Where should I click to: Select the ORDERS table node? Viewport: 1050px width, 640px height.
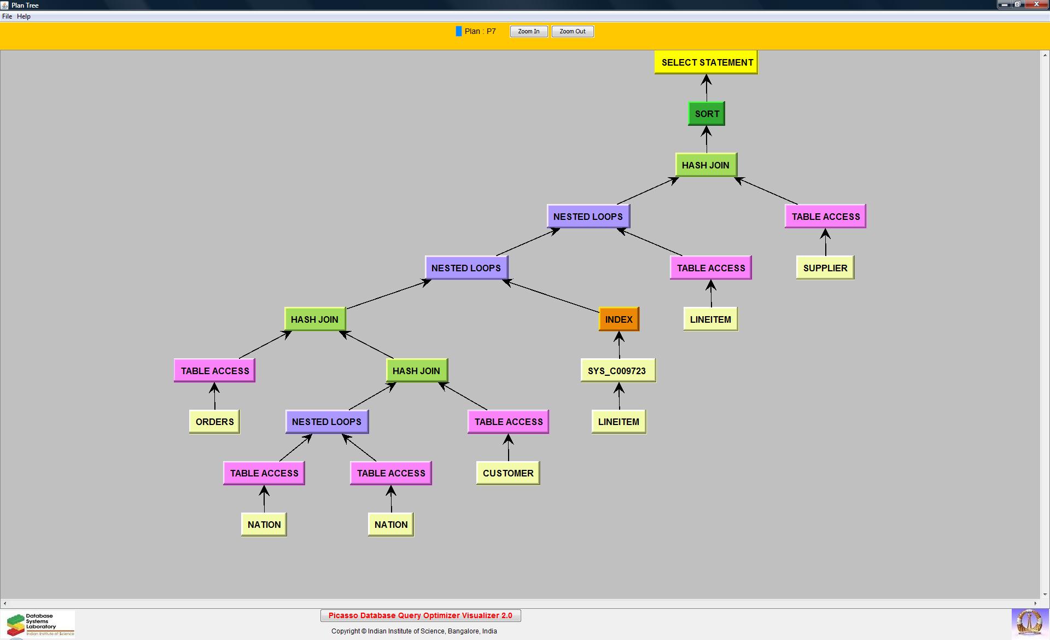pos(214,422)
